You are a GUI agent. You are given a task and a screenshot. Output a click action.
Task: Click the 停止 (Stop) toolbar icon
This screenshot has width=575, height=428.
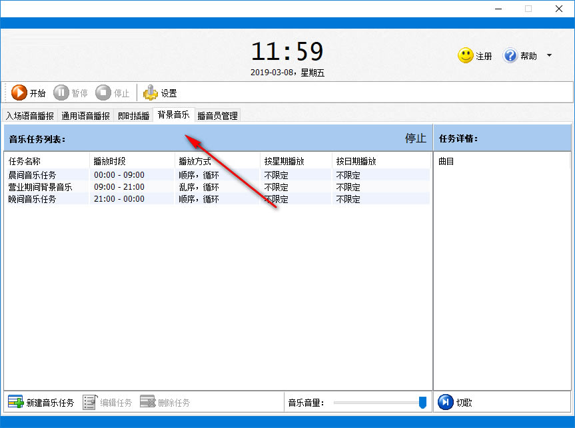tap(103, 93)
